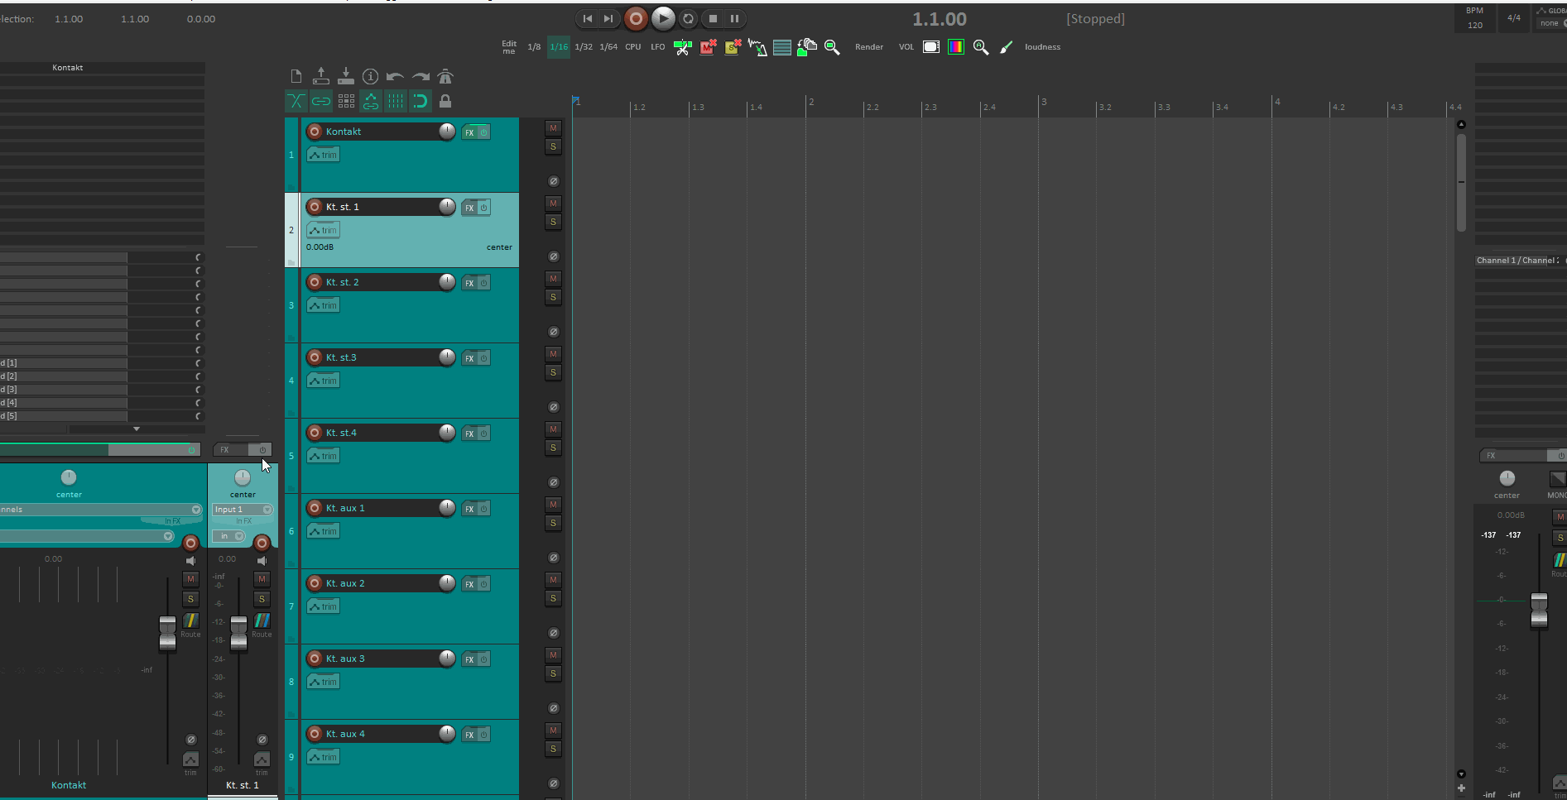Click the envelope cursor toolbar icon
Viewport: 1567px width, 800px height.
[757, 47]
